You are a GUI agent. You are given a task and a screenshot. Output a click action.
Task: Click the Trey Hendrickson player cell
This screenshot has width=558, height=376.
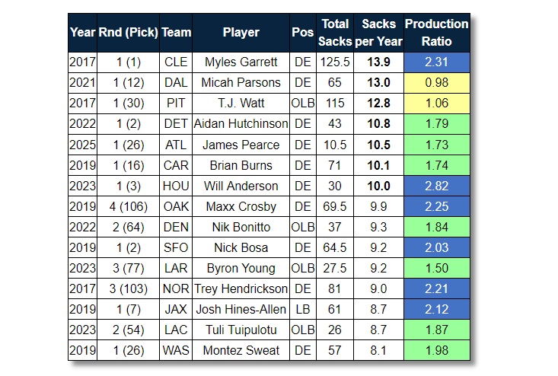241,288
